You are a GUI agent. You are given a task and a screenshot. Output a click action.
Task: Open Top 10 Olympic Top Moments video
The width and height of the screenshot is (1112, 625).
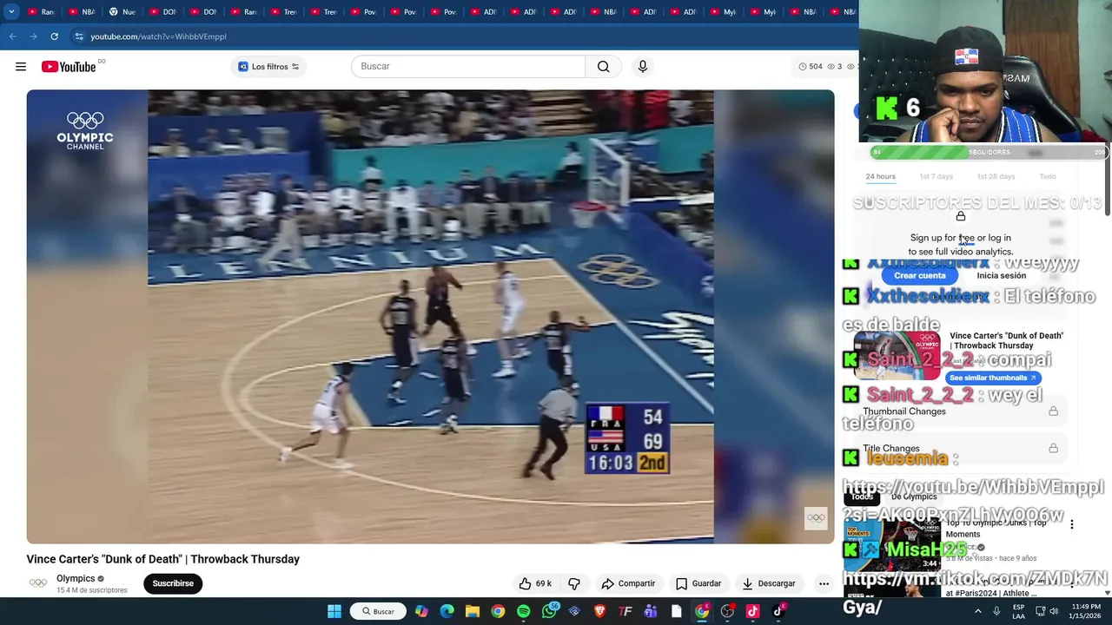tap(996, 529)
